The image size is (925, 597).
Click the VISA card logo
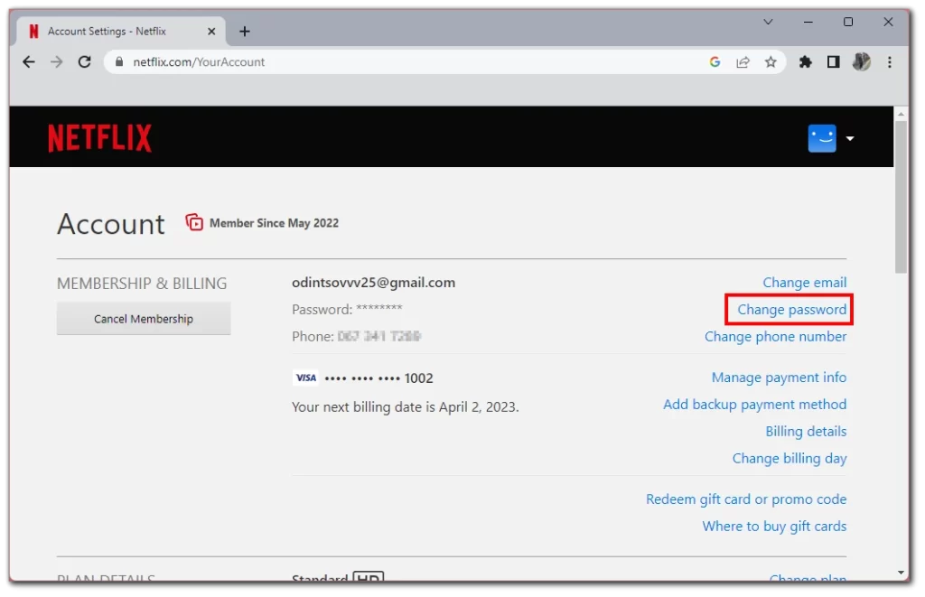point(305,378)
